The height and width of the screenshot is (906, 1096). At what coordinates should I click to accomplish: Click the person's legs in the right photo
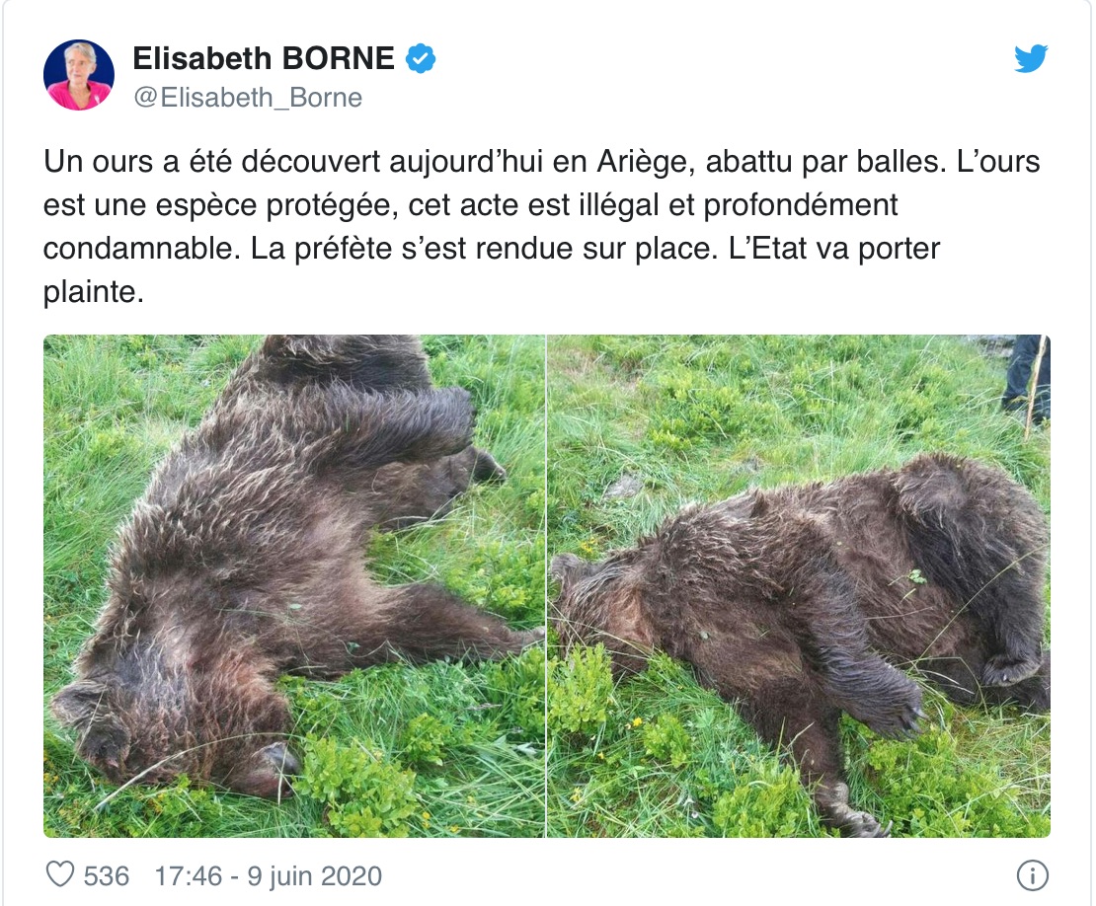(1026, 379)
